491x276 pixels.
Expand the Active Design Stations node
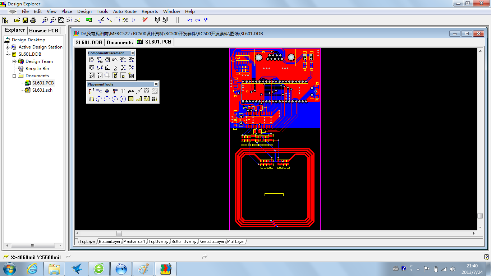8,47
